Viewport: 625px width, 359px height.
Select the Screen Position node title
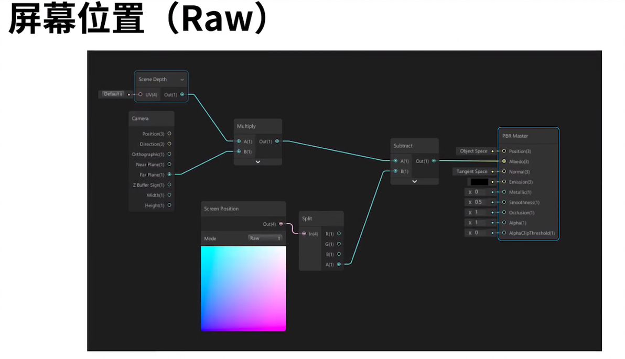(x=221, y=209)
